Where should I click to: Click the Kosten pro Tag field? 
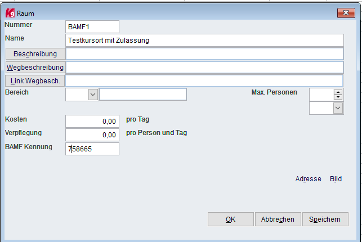click(x=92, y=122)
